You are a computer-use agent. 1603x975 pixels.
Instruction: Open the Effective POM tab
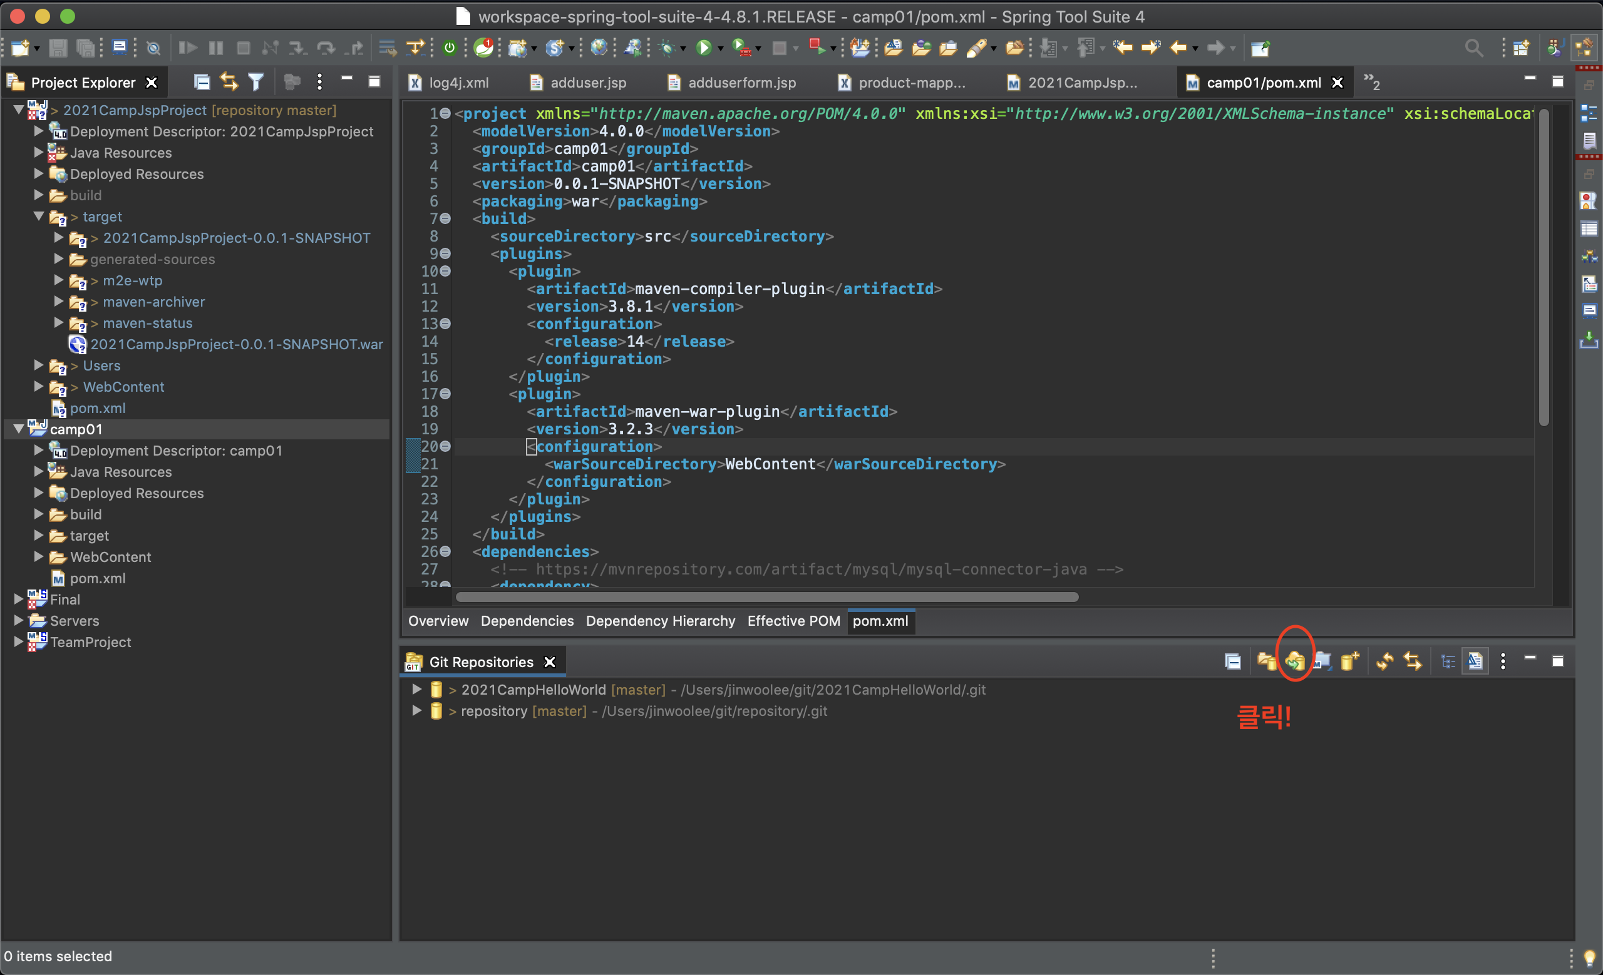793,621
